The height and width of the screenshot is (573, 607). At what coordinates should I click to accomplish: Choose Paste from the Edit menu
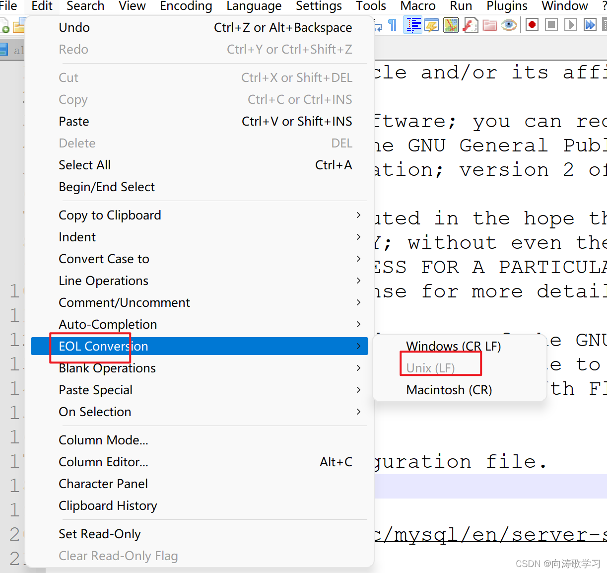click(x=200, y=121)
